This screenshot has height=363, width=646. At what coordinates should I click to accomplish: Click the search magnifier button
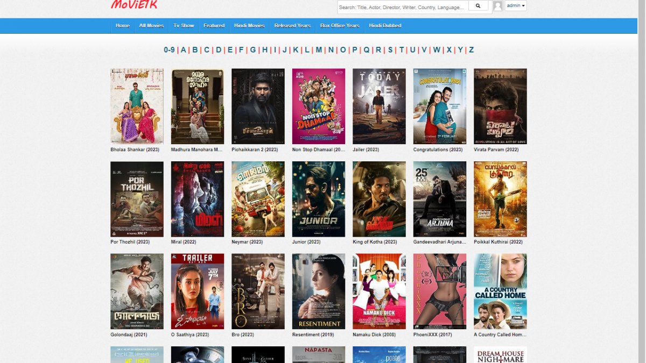478,6
